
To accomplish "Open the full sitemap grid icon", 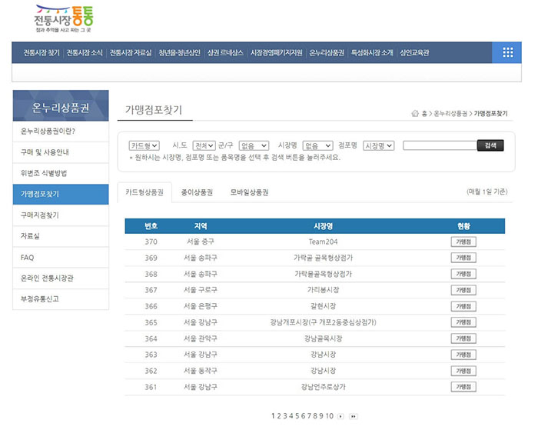I will click(x=508, y=52).
